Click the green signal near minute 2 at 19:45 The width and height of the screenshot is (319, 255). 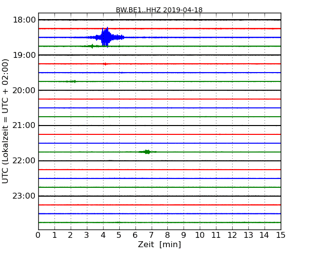[71, 81]
